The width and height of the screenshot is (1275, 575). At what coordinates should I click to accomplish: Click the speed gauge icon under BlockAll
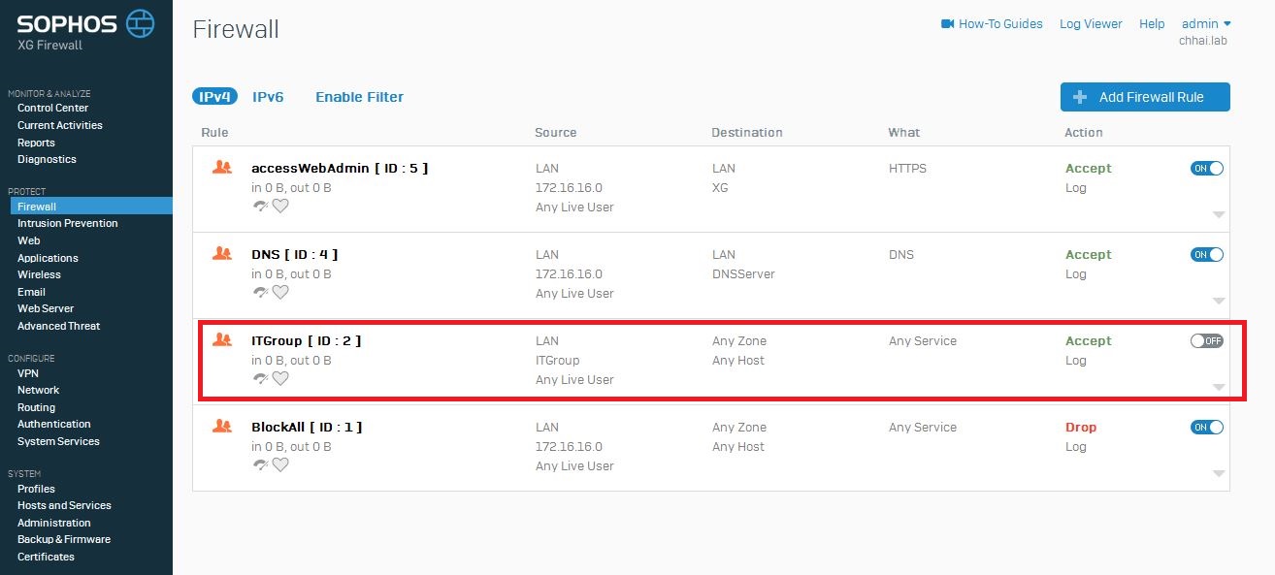[x=260, y=464]
